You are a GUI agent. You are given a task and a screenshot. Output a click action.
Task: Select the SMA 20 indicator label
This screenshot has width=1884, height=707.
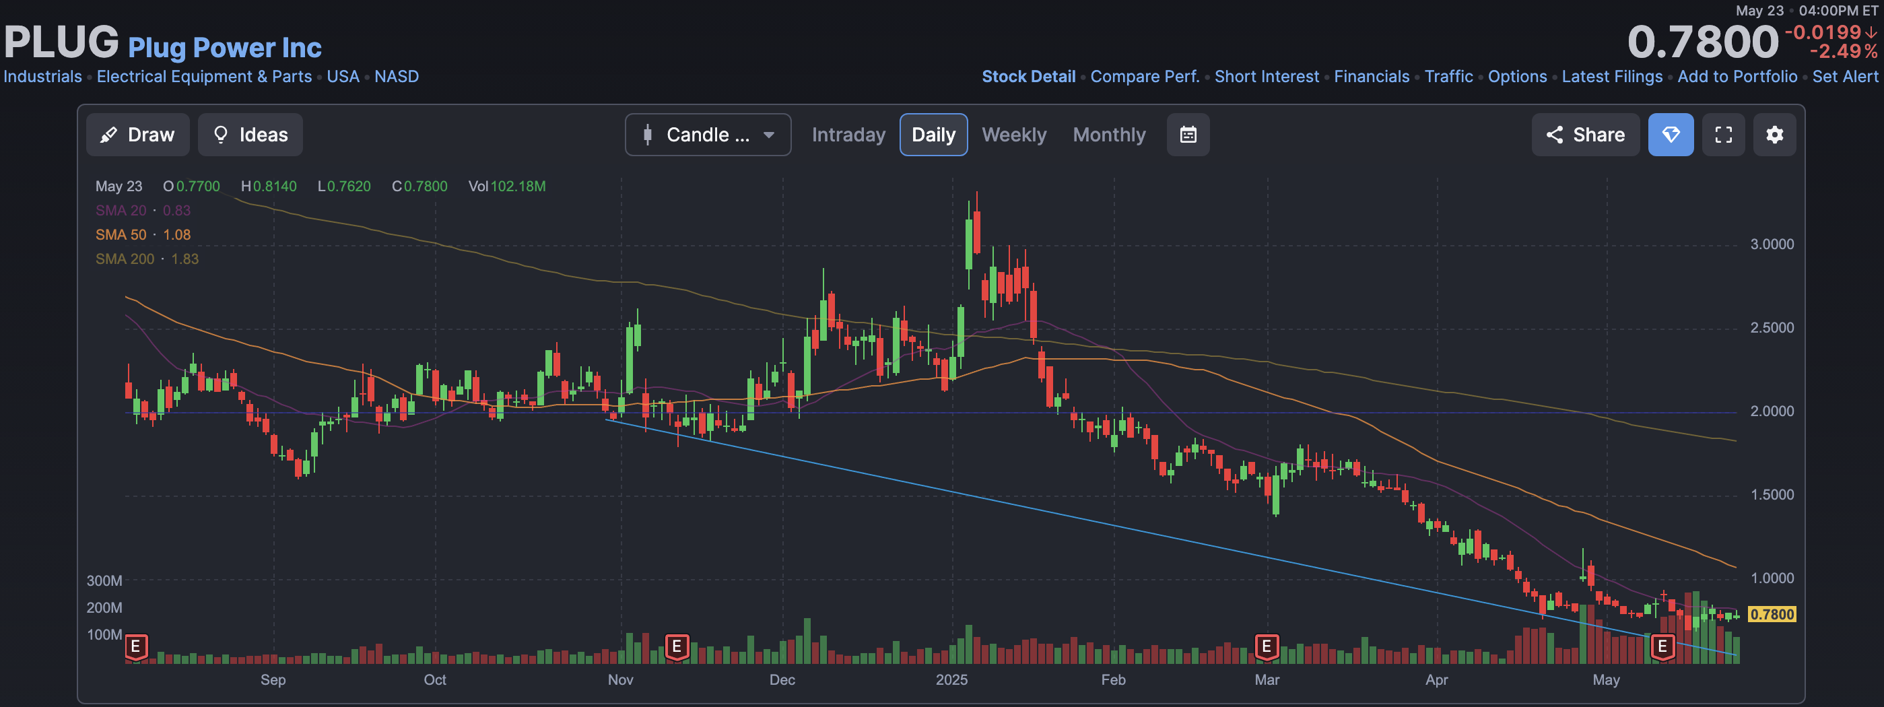[x=143, y=211]
